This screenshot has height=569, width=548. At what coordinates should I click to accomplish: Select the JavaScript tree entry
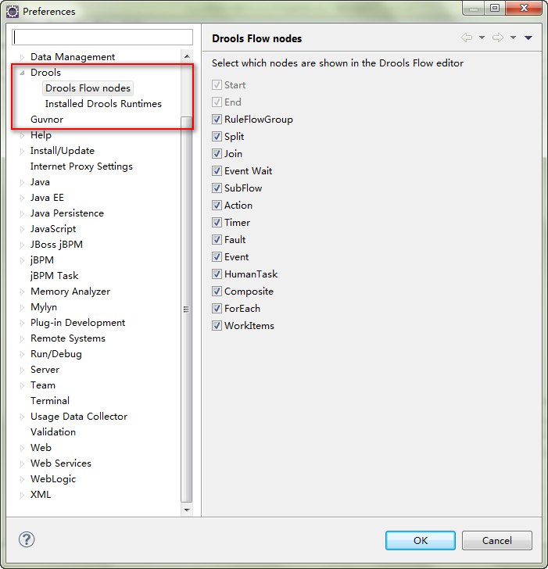point(53,229)
